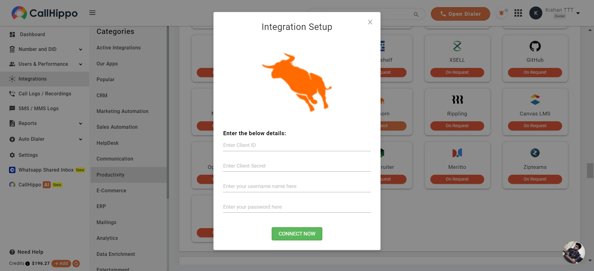Click the Canvas LMS logo icon
This screenshot has width=594, height=271.
point(535,100)
